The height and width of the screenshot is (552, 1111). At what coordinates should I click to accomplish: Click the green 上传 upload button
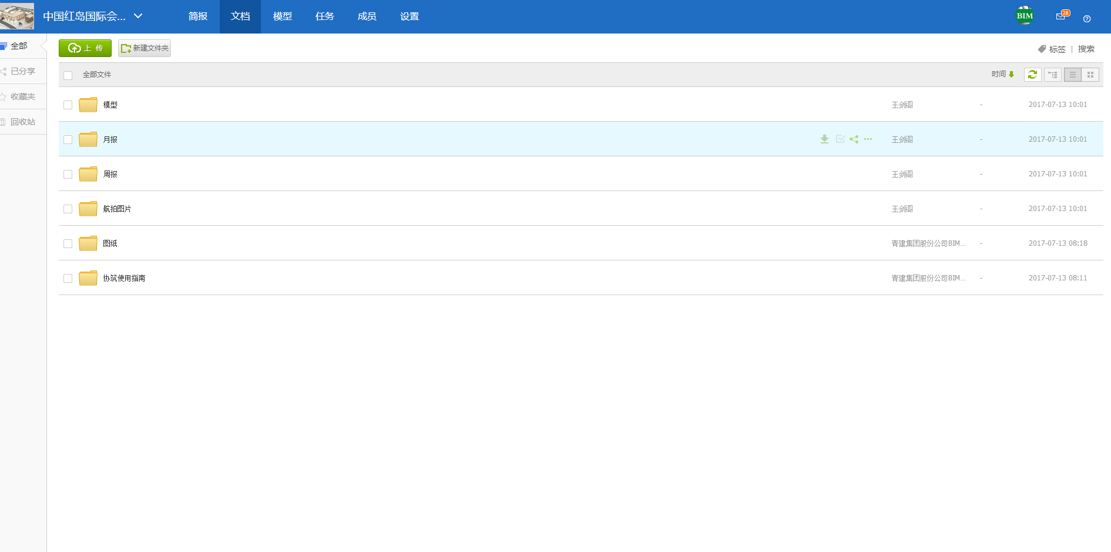pos(85,48)
